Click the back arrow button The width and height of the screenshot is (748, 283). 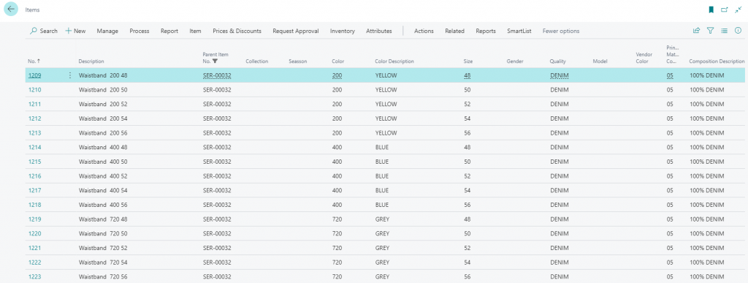tap(10, 10)
